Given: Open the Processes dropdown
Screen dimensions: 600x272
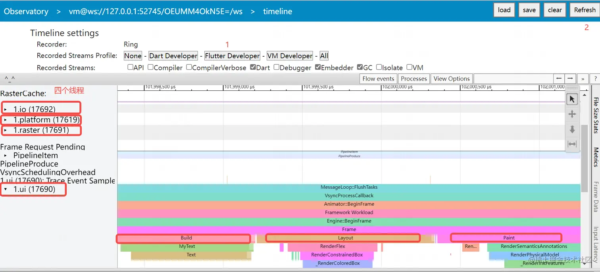Looking at the screenshot, I should click(414, 79).
